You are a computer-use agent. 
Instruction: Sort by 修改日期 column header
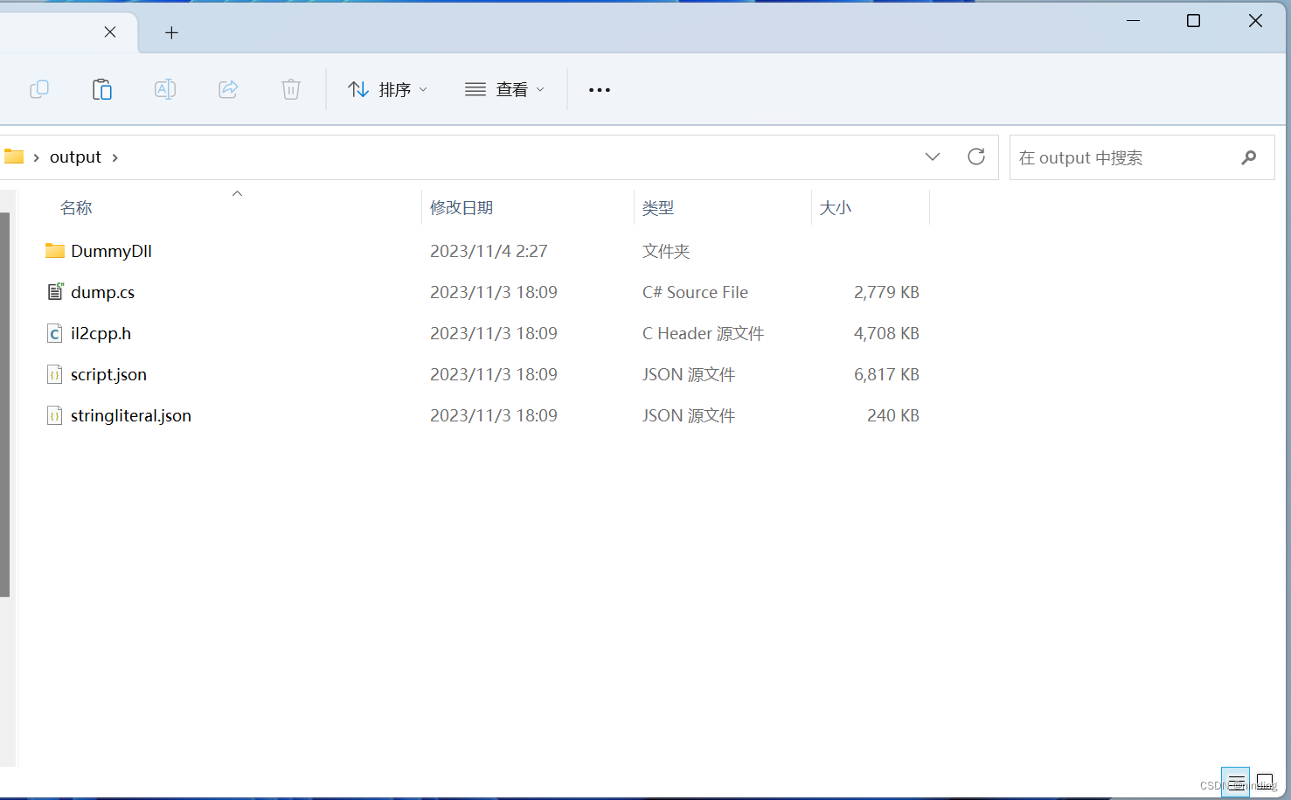[x=462, y=208]
